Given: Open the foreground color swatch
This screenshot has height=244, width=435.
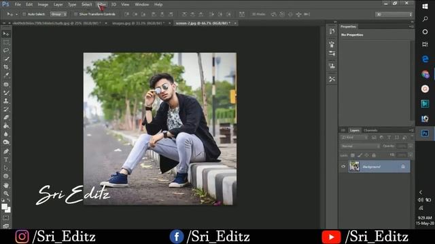Looking at the screenshot, I should (4, 206).
